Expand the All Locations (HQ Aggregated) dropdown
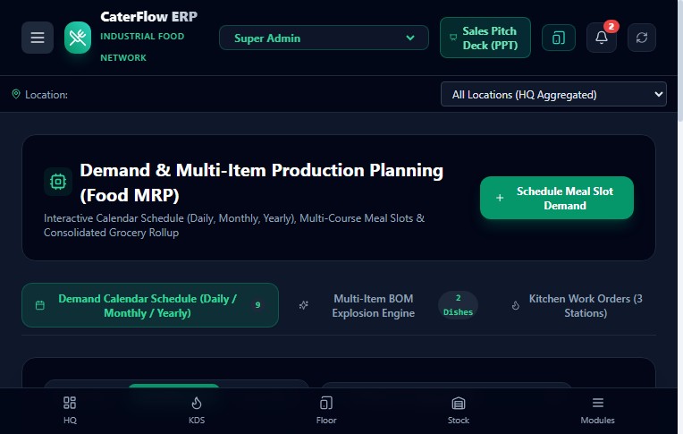This screenshot has width=683, height=434. coord(553,94)
